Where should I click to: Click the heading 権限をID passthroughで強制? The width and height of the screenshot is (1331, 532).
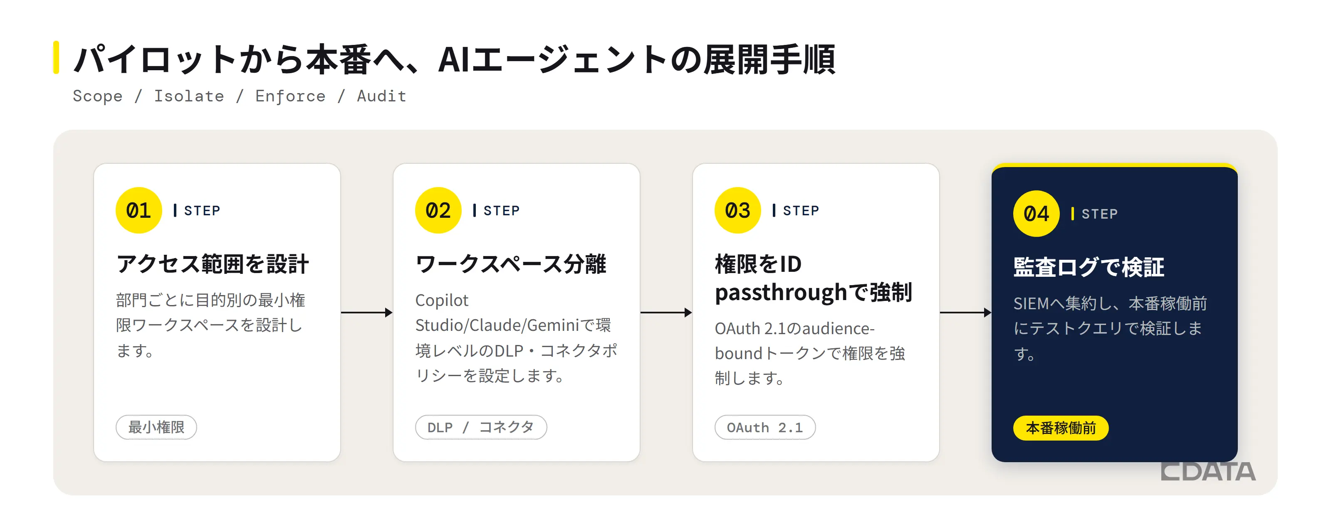click(813, 278)
